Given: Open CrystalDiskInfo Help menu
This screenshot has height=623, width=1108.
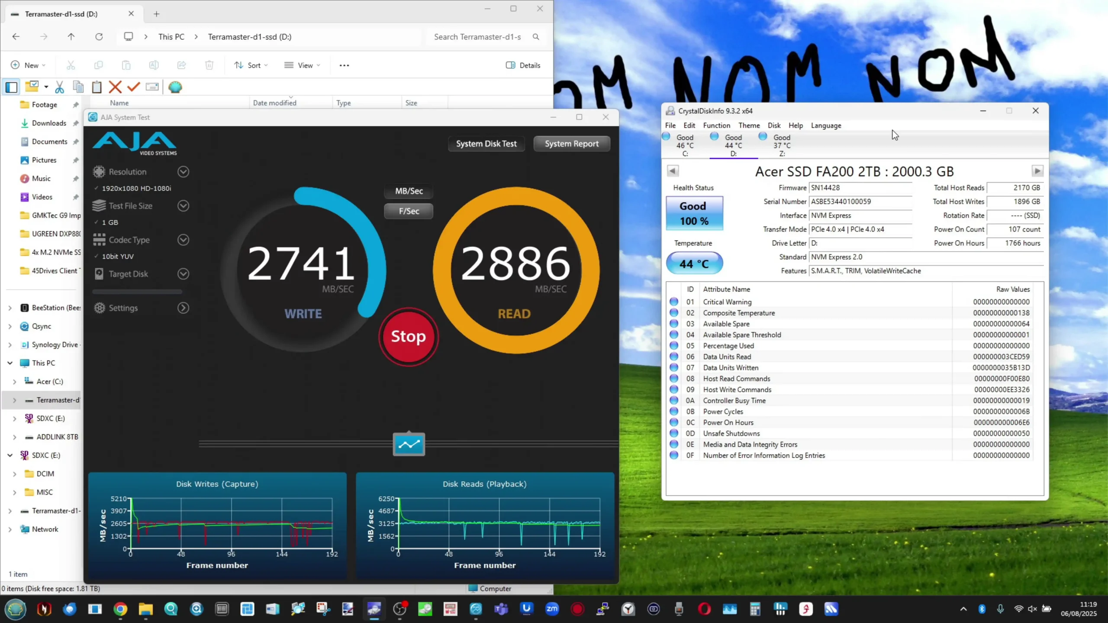Looking at the screenshot, I should click(x=796, y=125).
